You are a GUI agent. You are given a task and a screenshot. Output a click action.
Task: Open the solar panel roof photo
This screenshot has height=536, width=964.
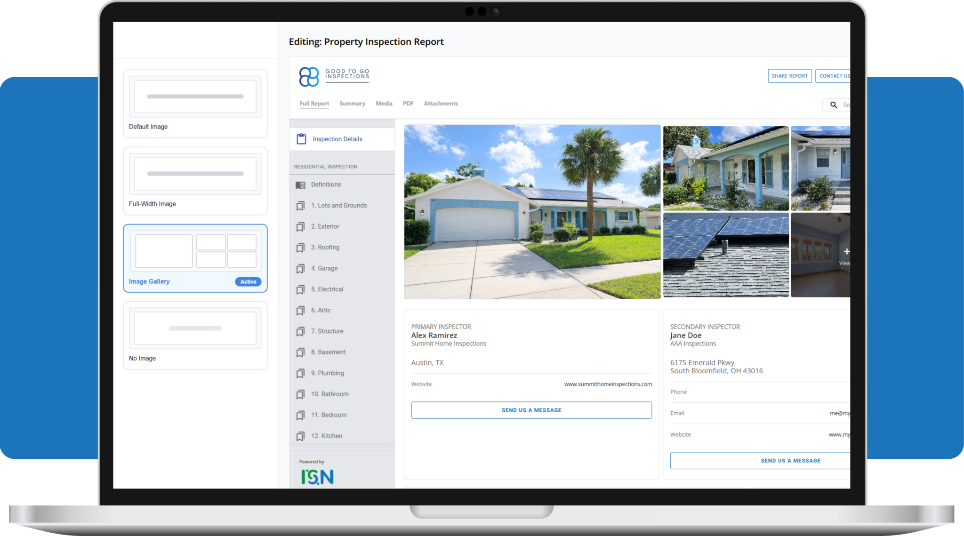tap(726, 255)
